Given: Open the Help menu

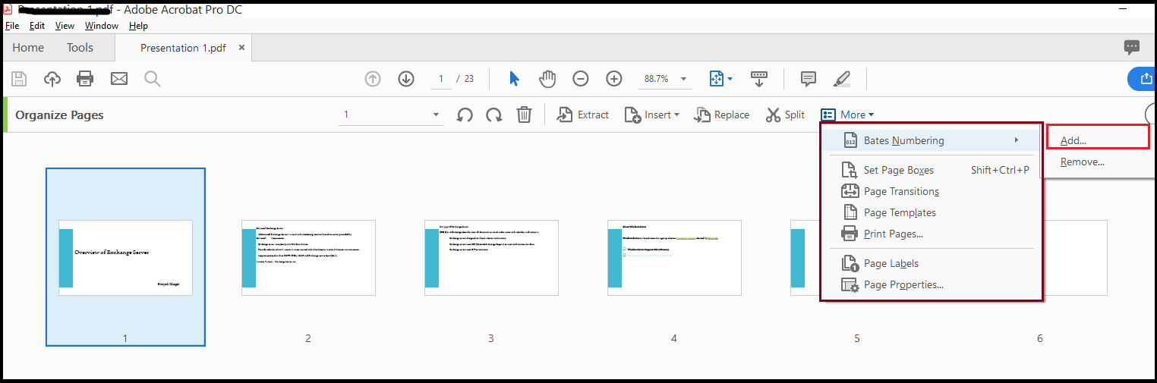Looking at the screenshot, I should click(138, 26).
